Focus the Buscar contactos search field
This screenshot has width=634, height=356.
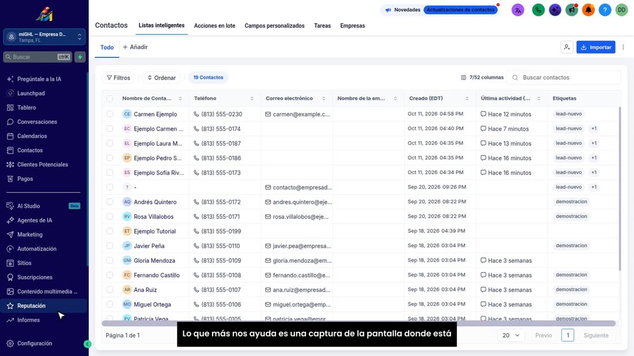click(564, 78)
